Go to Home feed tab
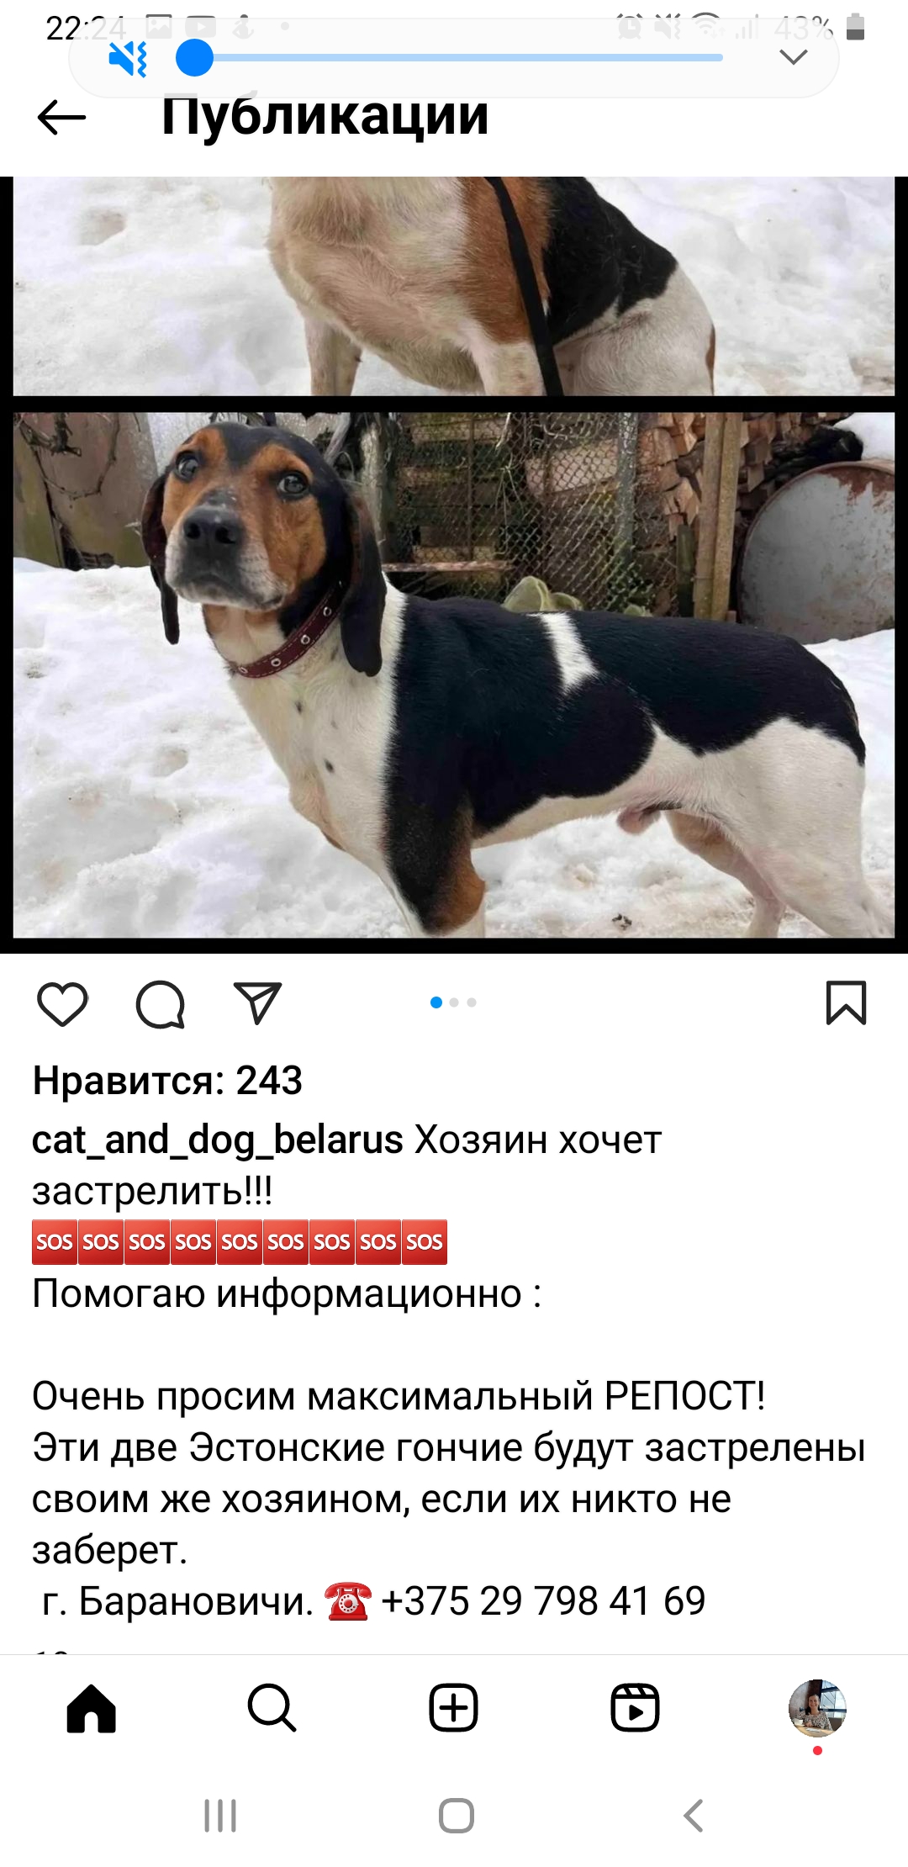 (x=91, y=1708)
